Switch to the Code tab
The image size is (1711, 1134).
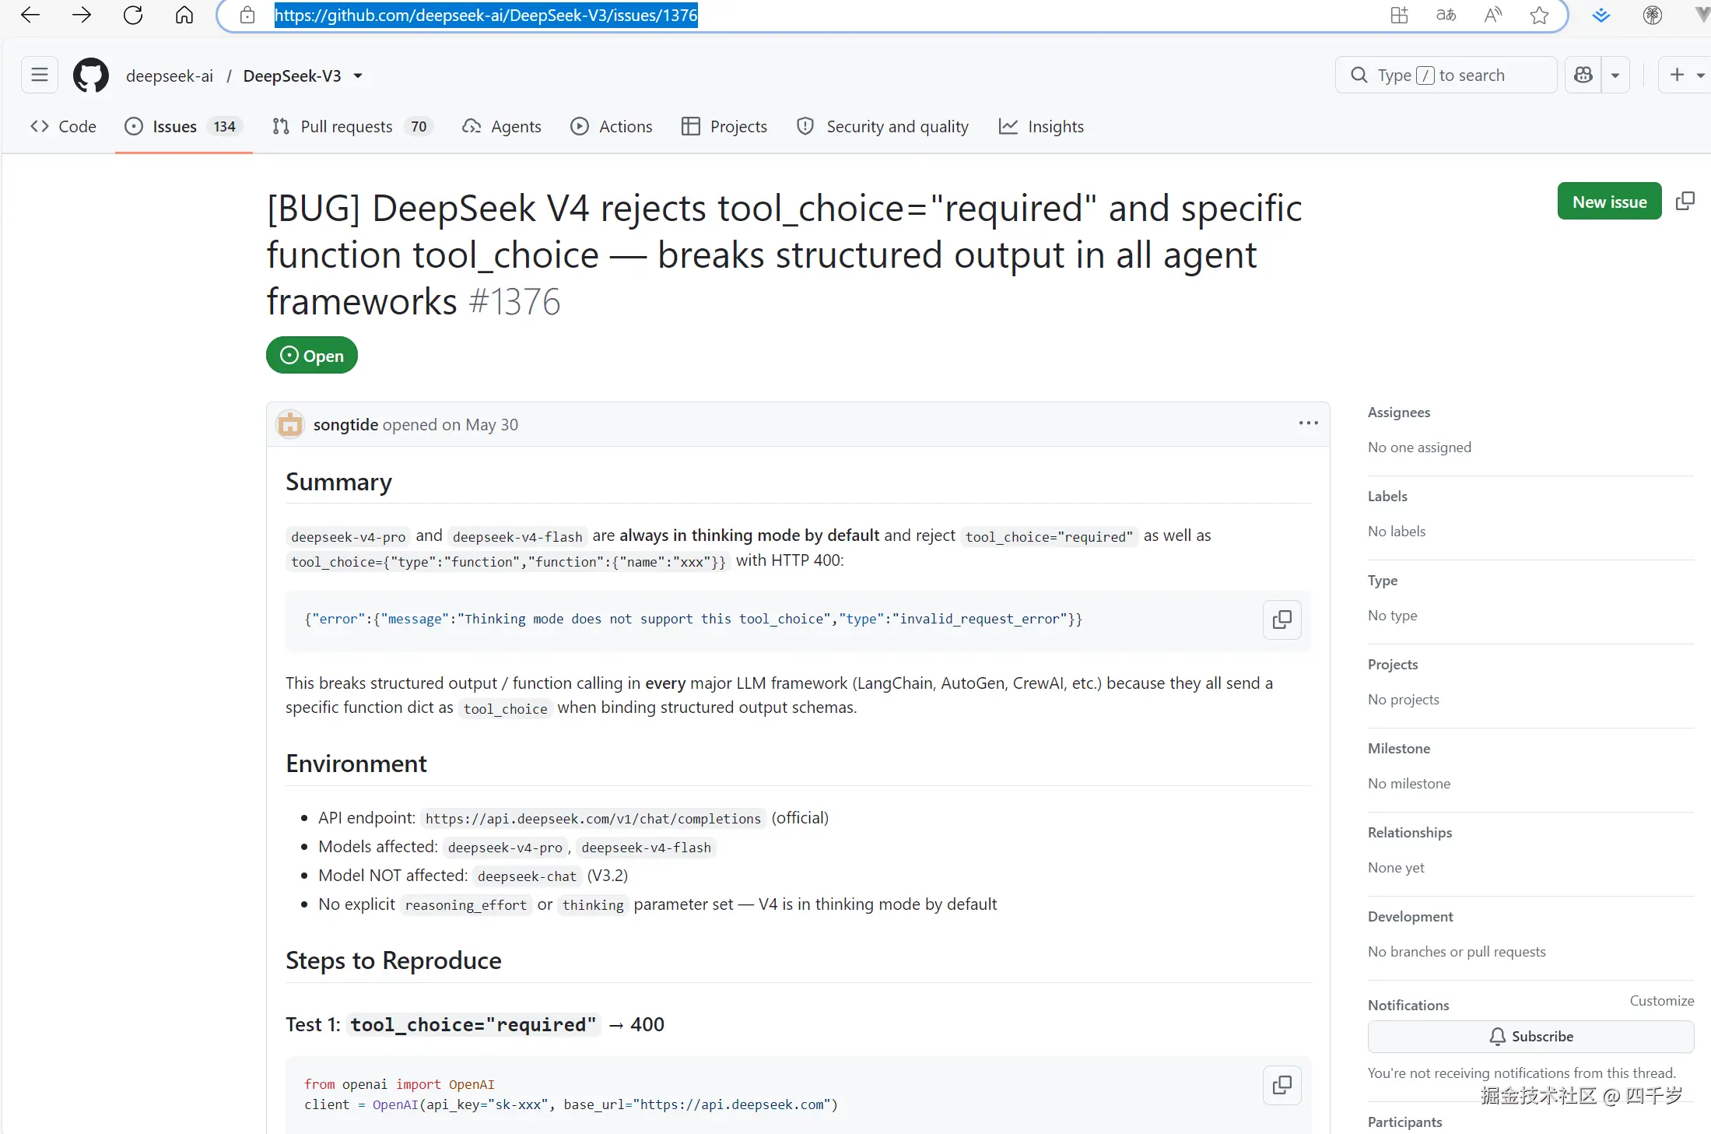(63, 126)
